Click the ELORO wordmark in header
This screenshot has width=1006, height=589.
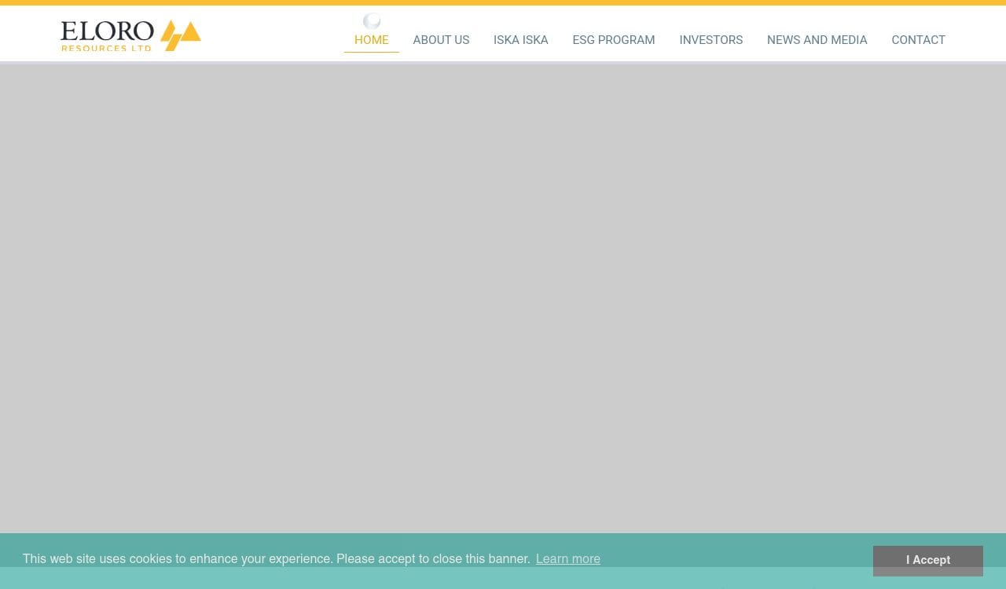[107, 31]
